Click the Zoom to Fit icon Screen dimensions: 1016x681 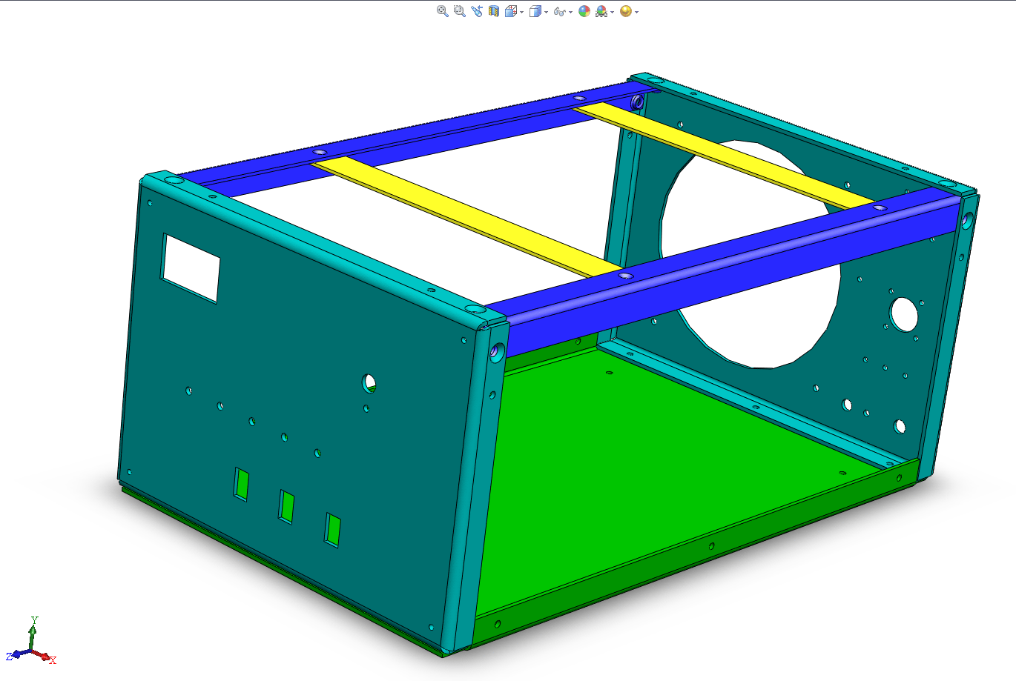click(x=442, y=11)
